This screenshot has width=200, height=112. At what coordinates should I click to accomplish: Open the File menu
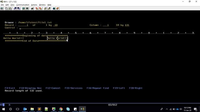(x=2, y=5)
